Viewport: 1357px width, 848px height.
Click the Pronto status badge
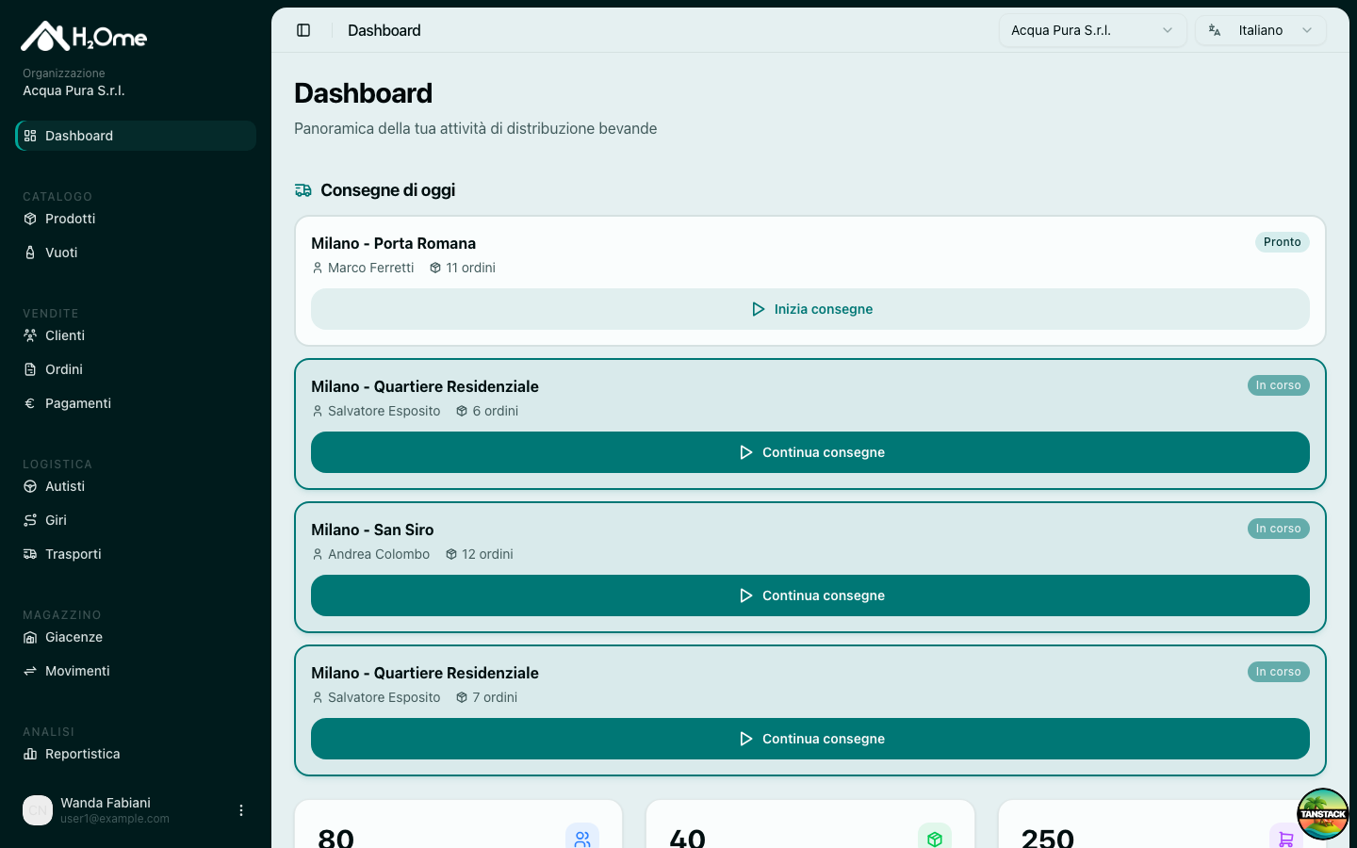tap(1283, 242)
